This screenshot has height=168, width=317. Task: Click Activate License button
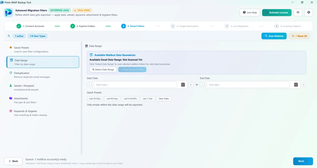[277, 12]
